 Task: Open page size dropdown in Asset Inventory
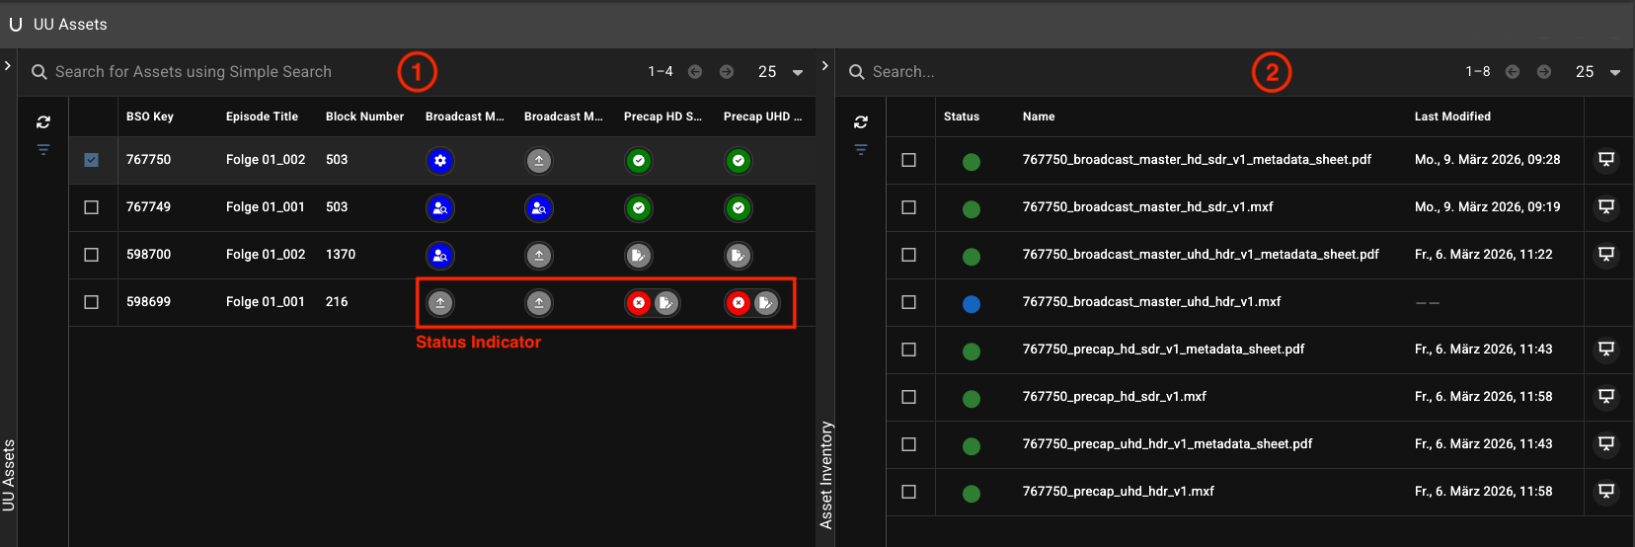click(1615, 72)
